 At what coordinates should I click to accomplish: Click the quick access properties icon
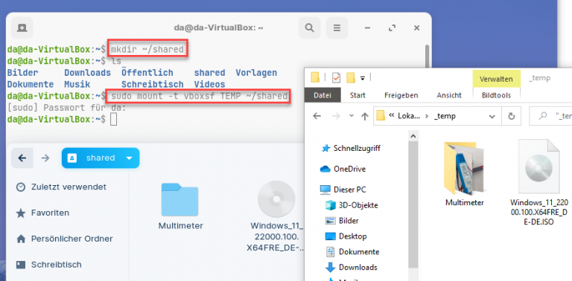tap(336, 77)
